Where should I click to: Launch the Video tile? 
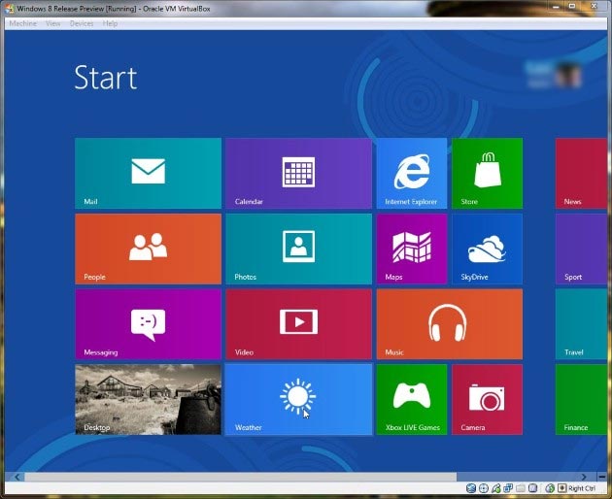click(298, 323)
